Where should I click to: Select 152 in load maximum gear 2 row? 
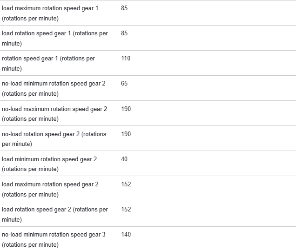(126, 184)
